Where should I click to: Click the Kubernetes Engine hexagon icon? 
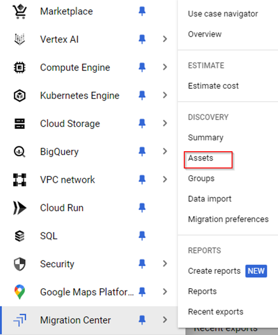click(19, 96)
